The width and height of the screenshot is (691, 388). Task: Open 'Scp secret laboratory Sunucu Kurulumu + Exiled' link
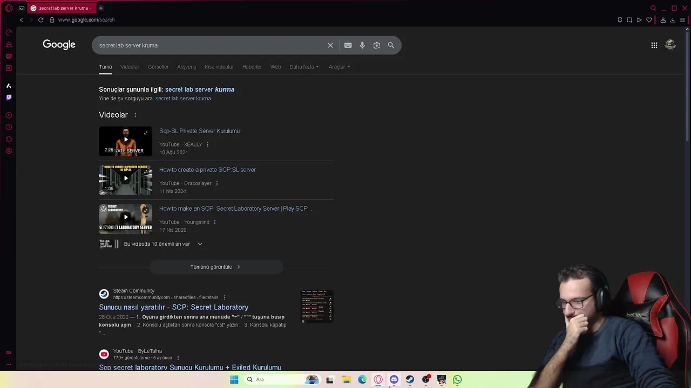tap(190, 368)
